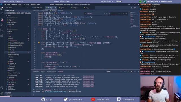The width and height of the screenshot is (181, 102).
Task: Collapse the components folder
Action: click(18, 41)
